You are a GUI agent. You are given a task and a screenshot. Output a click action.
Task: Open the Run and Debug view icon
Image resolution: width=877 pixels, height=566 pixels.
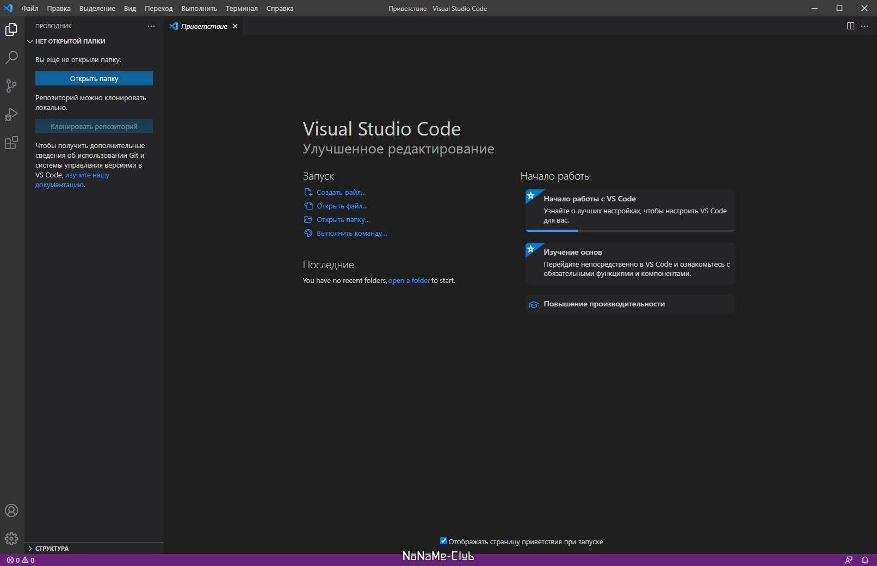pyautogui.click(x=11, y=114)
